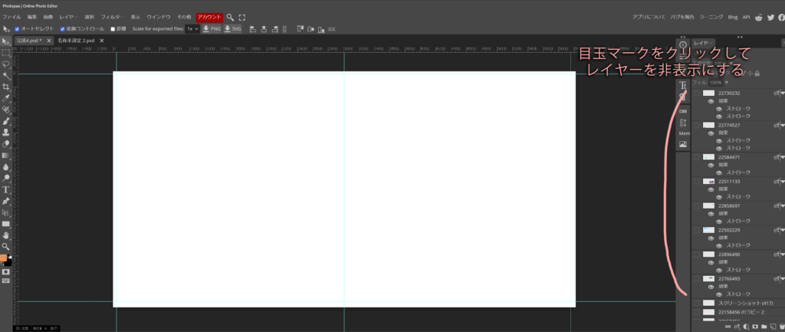This screenshot has height=332, width=785.
Task: Click the アカウント button
Action: tap(209, 17)
